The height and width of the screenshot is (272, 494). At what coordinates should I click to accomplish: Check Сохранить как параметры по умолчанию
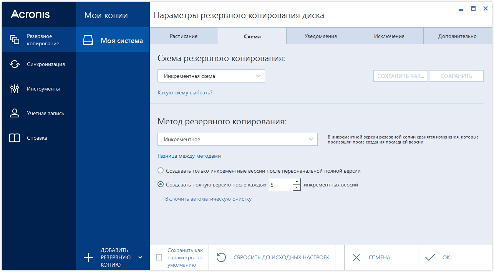(159, 258)
